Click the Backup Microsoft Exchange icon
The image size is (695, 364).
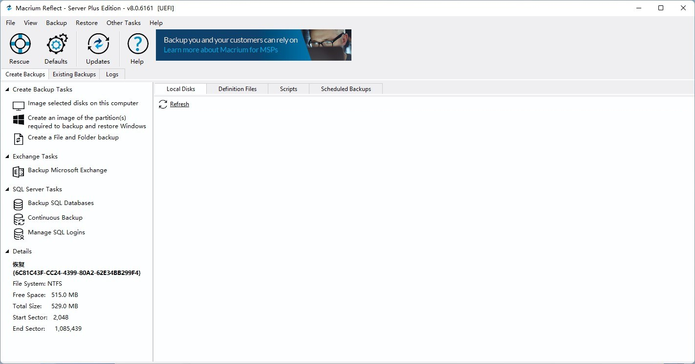coord(19,172)
